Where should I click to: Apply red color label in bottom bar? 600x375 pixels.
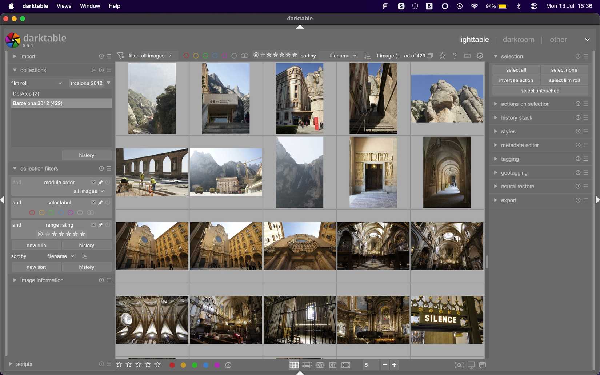[x=172, y=365]
